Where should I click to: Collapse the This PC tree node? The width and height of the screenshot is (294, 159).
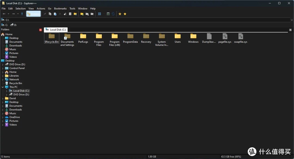point(3,87)
